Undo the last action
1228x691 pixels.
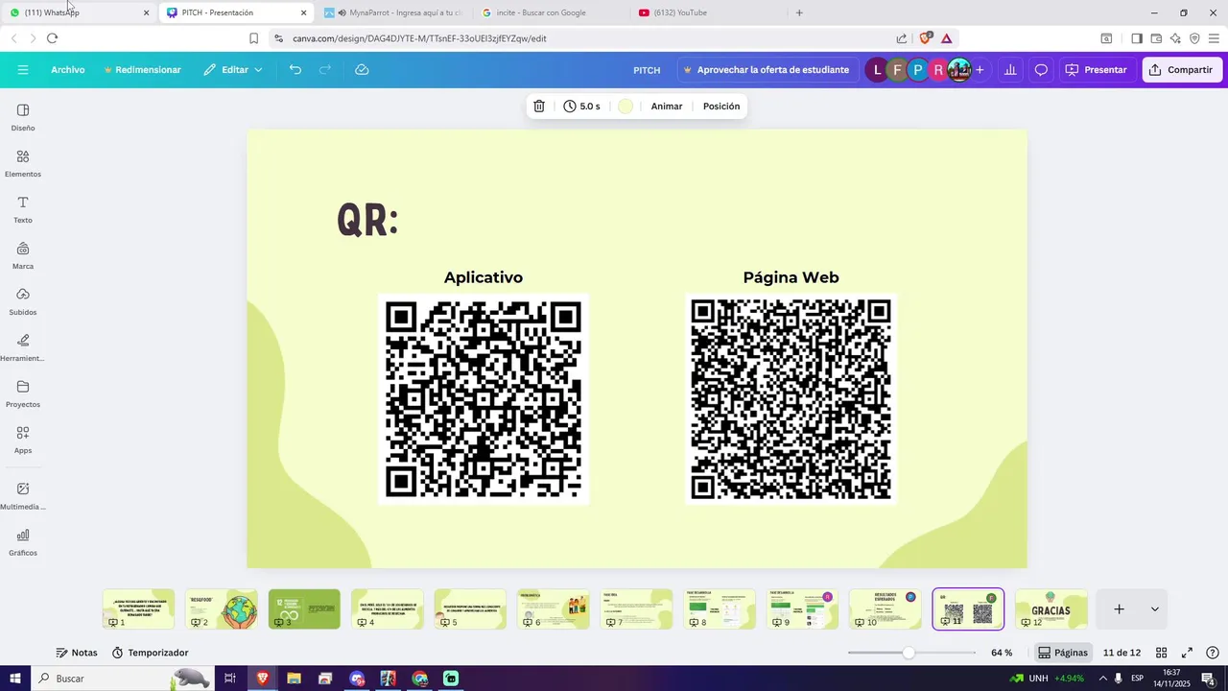coord(295,70)
